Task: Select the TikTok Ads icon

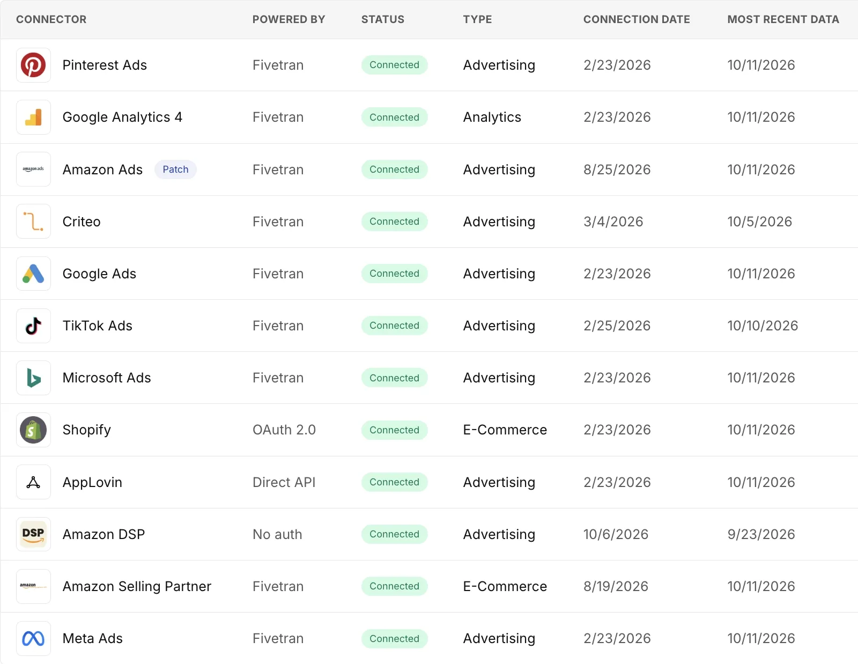Action: [x=33, y=326]
